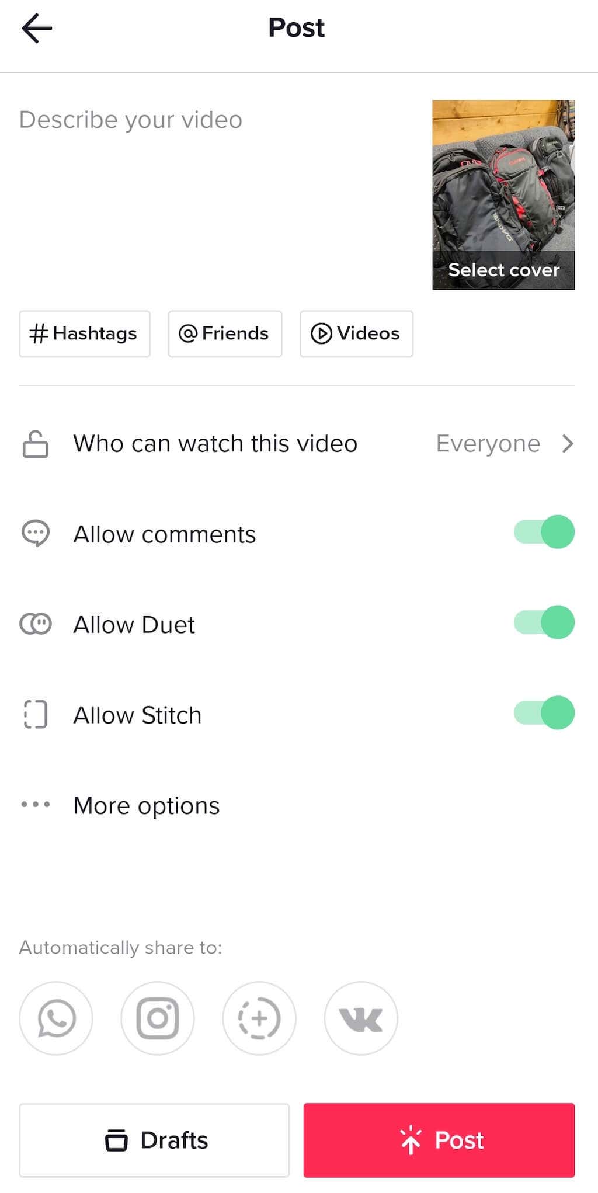
Task: Share automatically to Instagram
Action: point(158,1018)
